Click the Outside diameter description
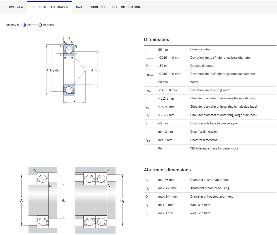277x235 pixels. [x=202, y=66]
